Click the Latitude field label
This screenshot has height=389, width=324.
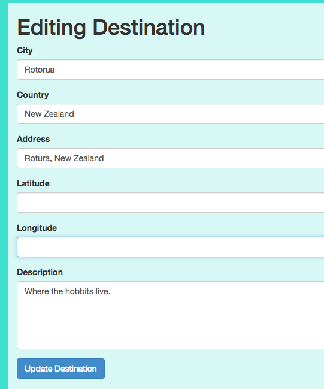33,183
